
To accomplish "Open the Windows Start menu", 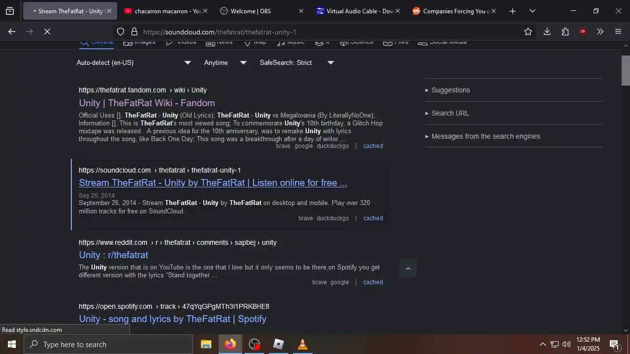I will tap(12, 344).
